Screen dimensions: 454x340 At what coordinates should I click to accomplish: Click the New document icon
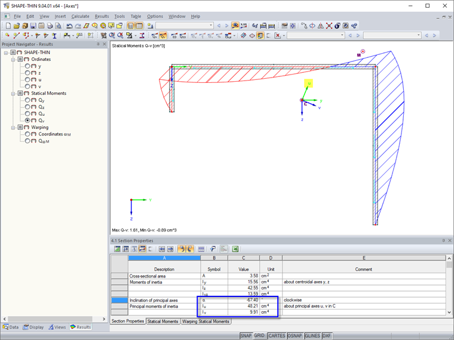click(x=7, y=26)
